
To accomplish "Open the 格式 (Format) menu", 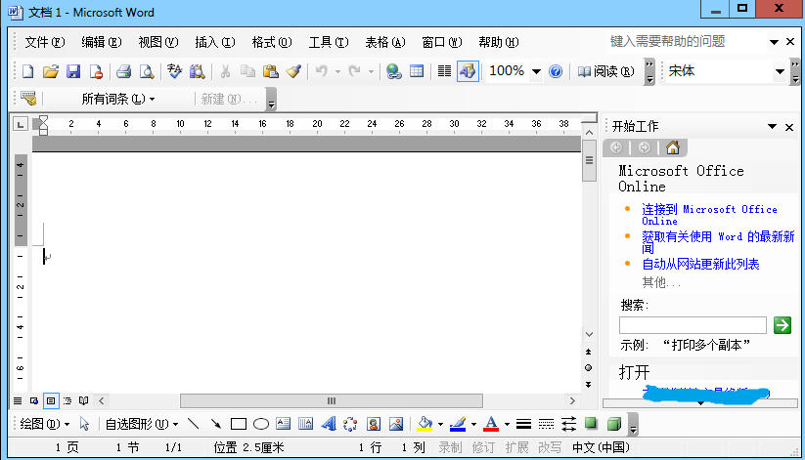I will (x=271, y=42).
